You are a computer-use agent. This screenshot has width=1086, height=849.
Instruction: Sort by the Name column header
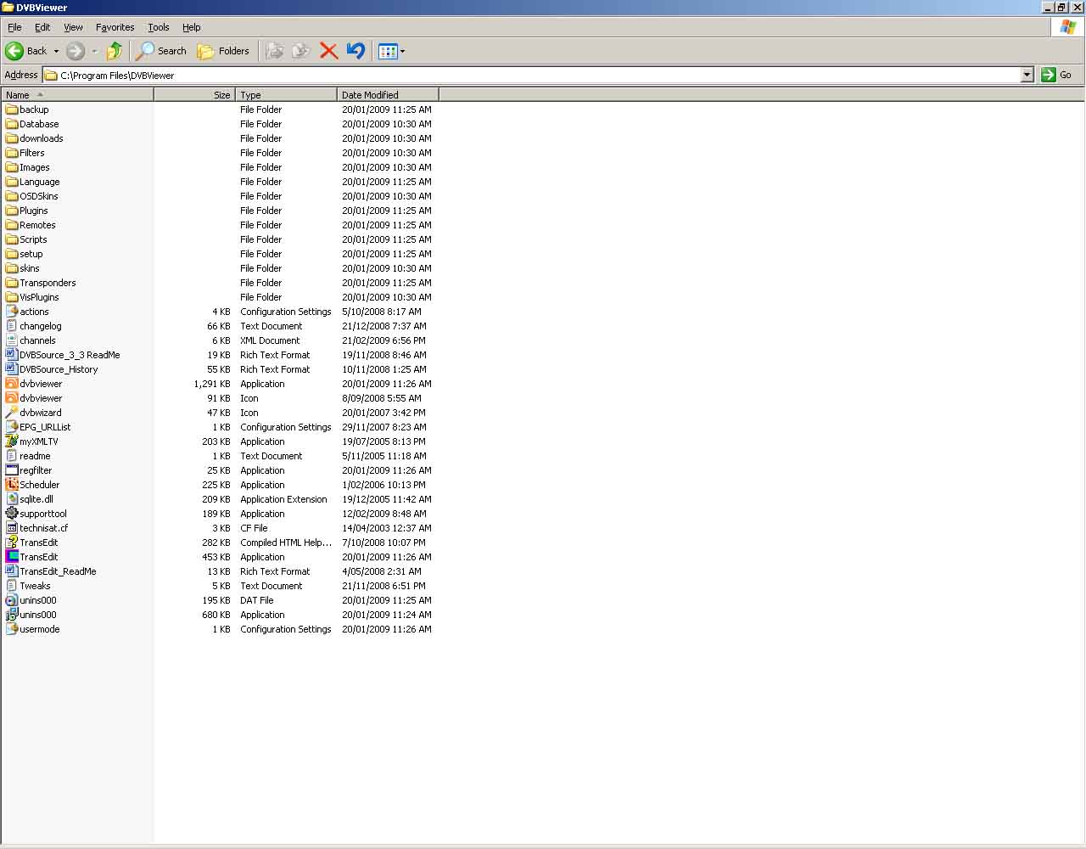77,94
